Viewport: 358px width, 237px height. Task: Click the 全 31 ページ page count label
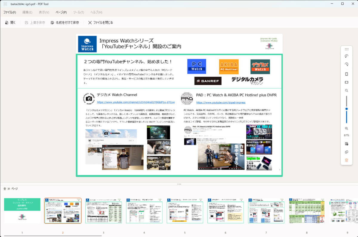(10, 189)
